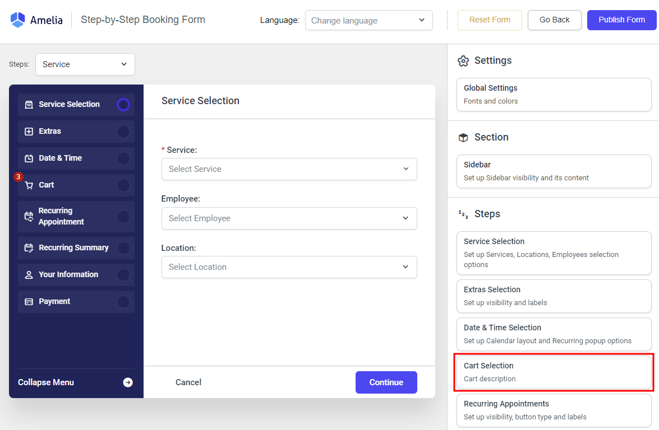Click the Cart shopping cart icon

(x=29, y=185)
